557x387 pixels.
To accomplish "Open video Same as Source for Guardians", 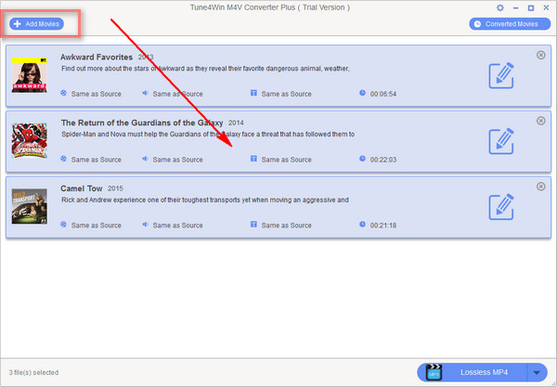I will point(97,160).
